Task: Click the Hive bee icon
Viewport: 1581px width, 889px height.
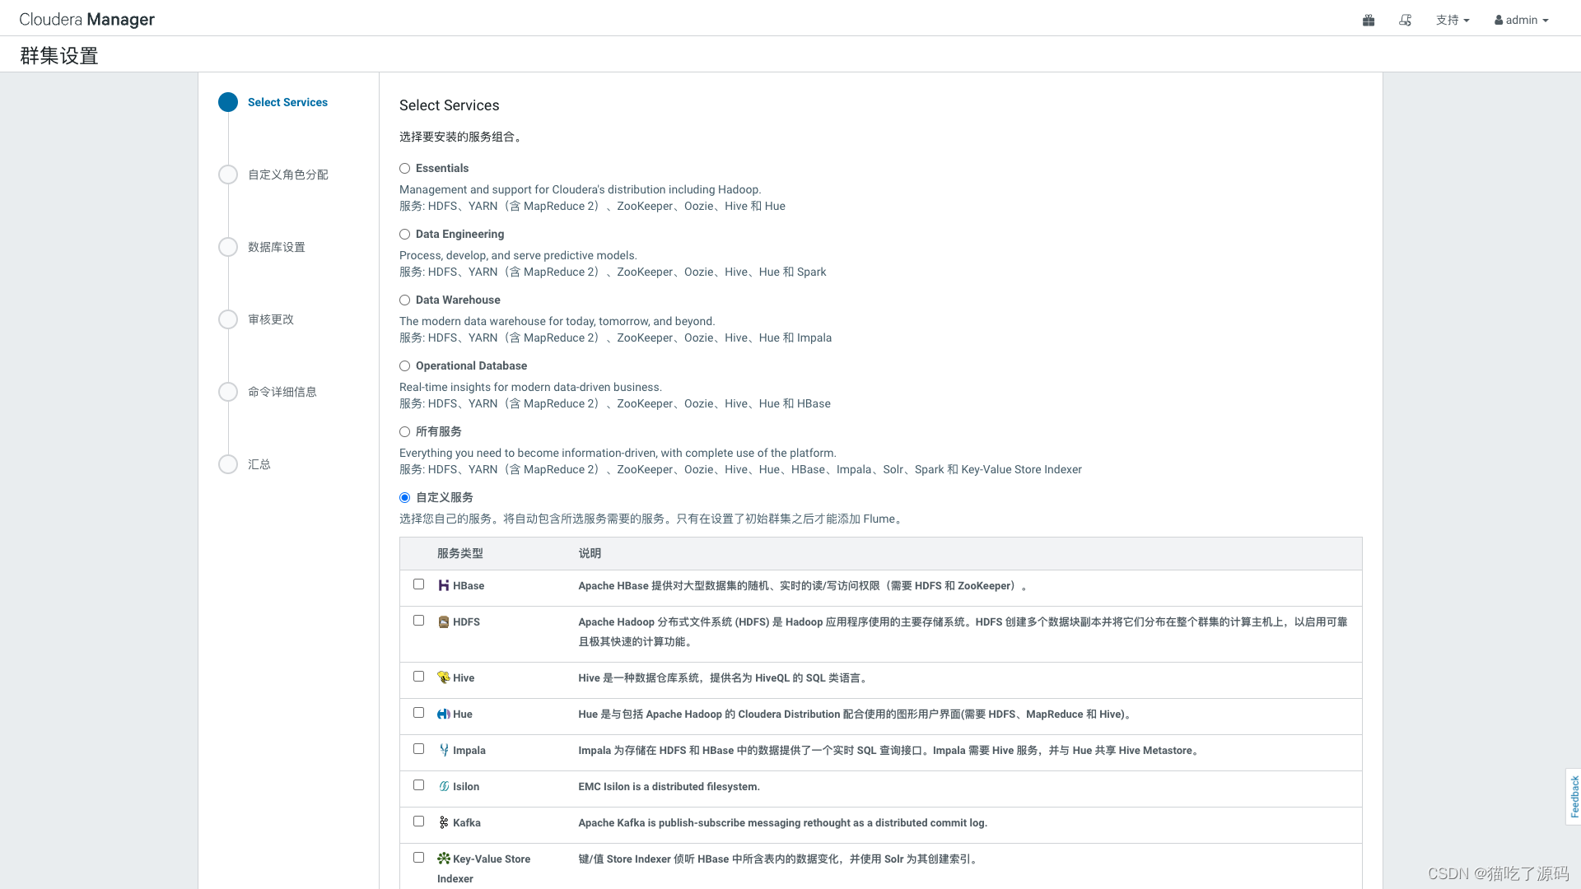Action: pos(444,677)
